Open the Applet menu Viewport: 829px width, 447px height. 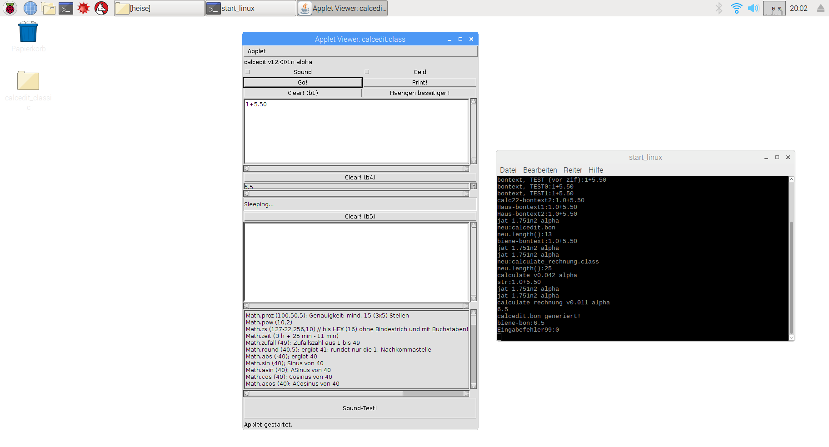257,51
